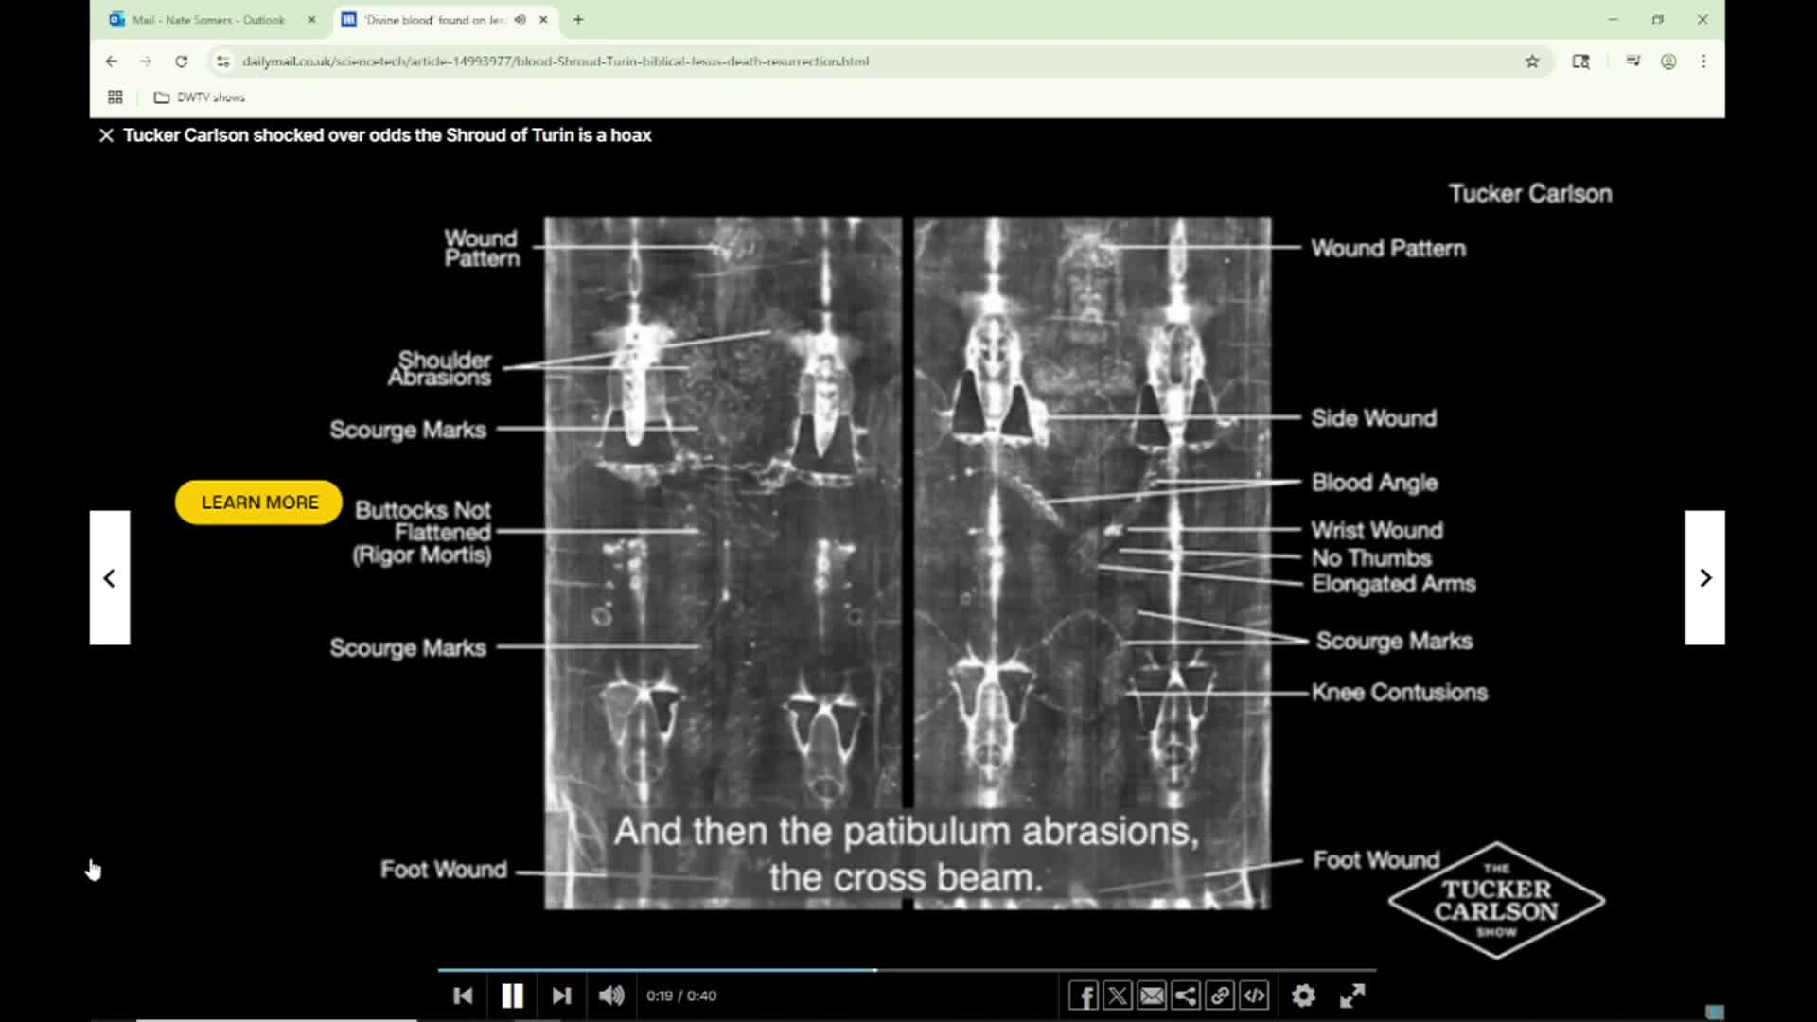Open video player settings gear
Viewport: 1817px width, 1022px height.
pos(1303,996)
